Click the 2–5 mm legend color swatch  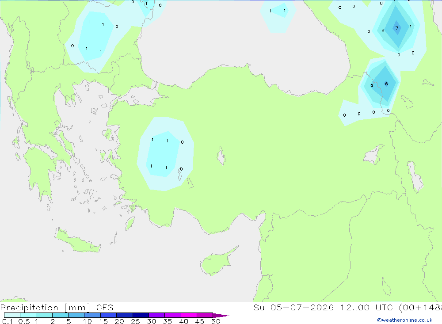point(60,315)
